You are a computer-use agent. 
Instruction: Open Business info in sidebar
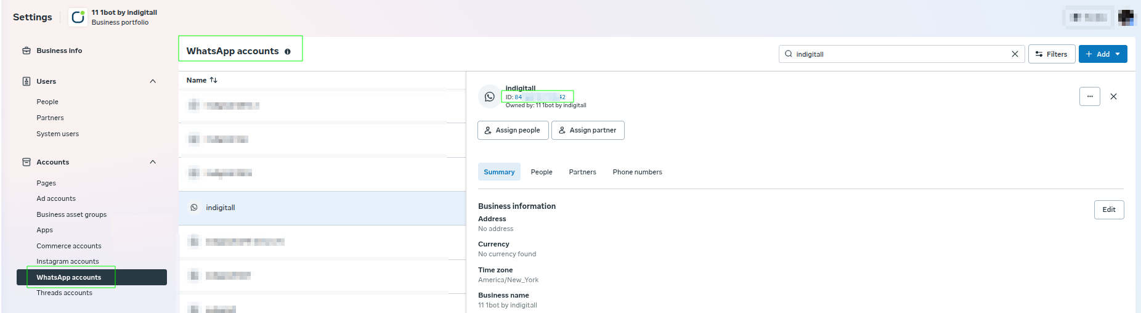(x=59, y=51)
